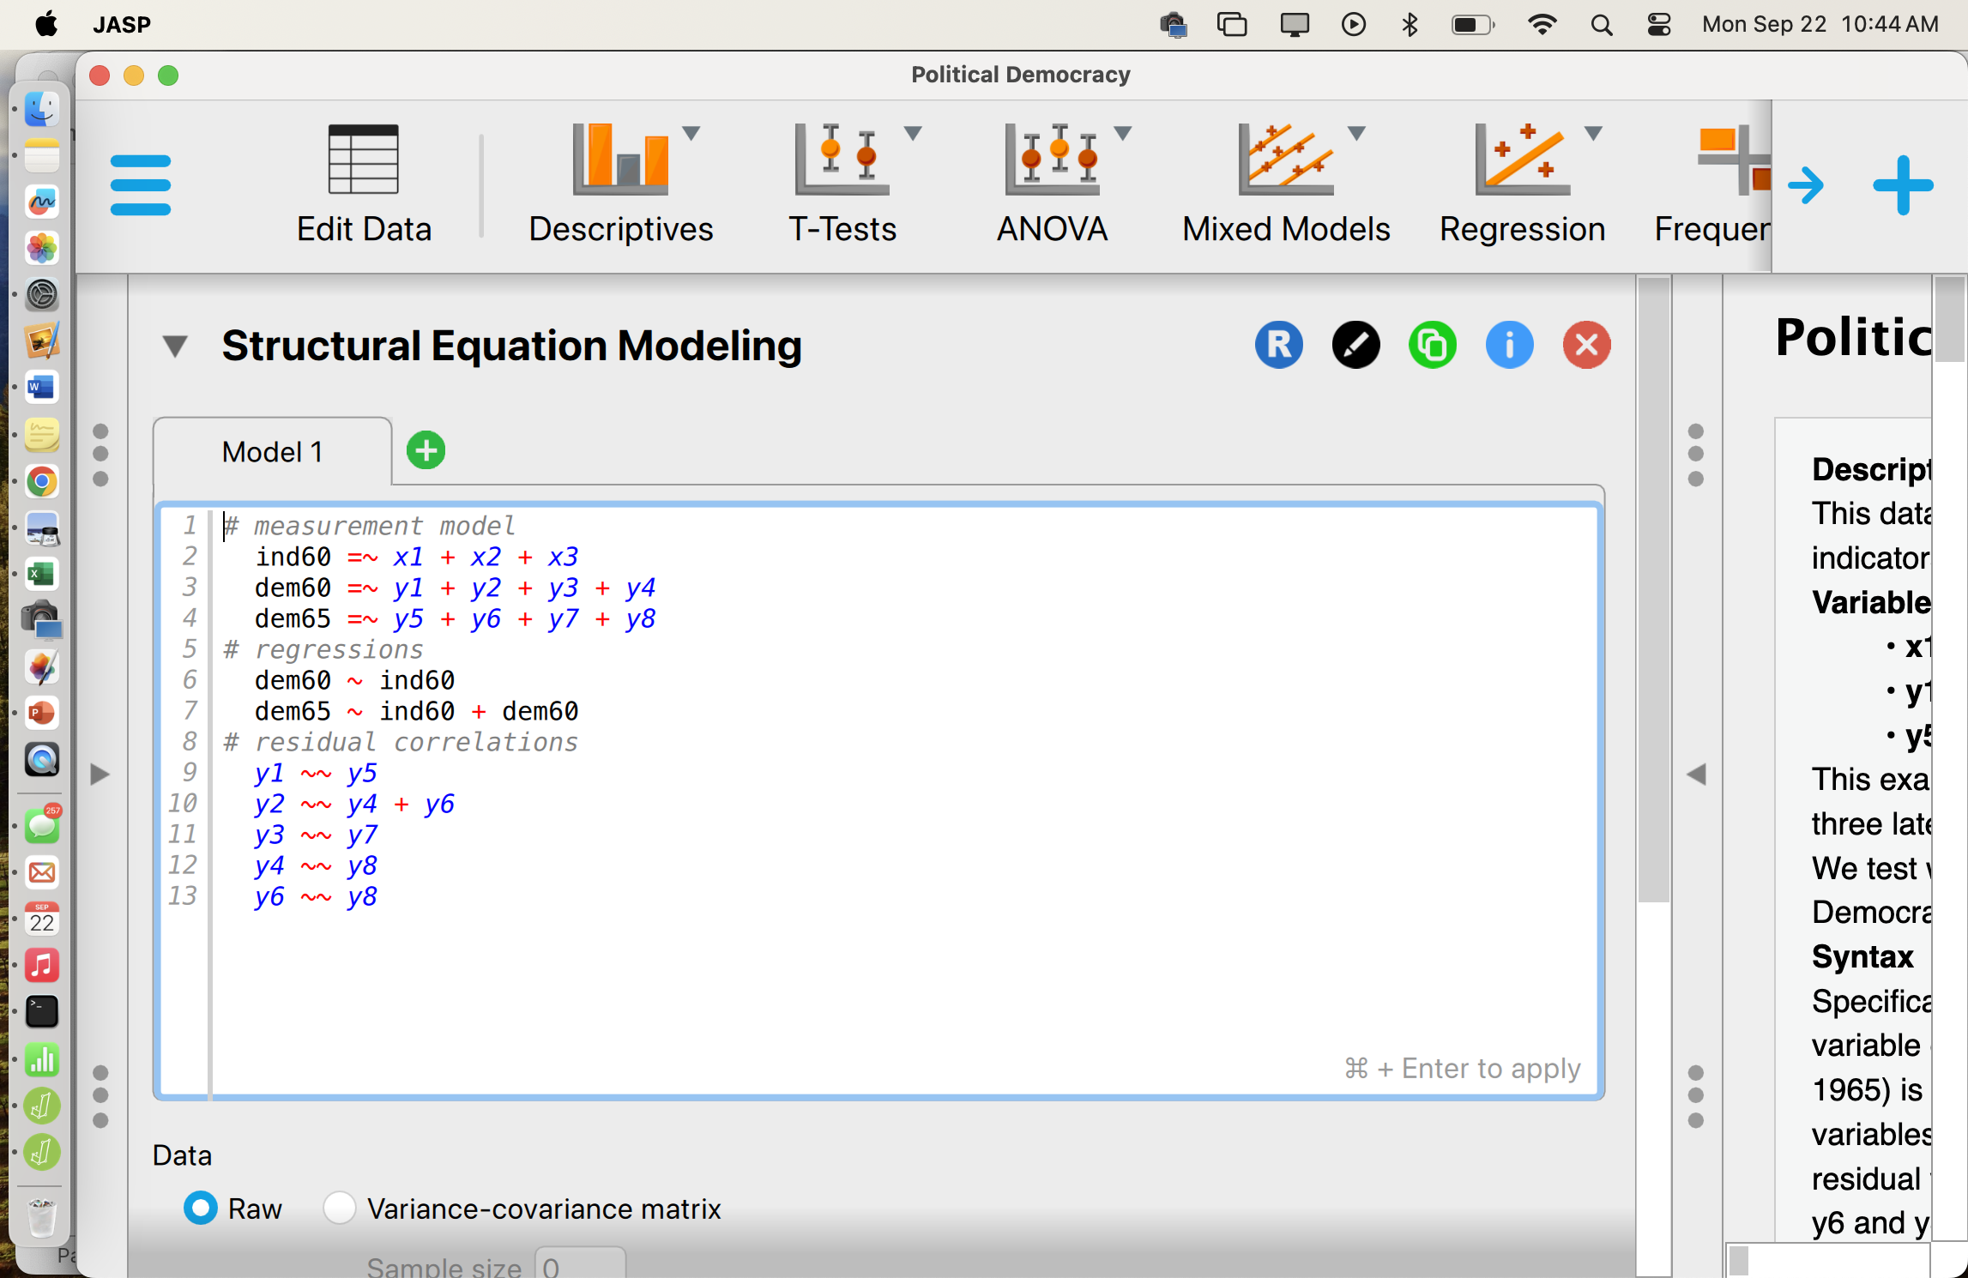Image resolution: width=1968 pixels, height=1278 pixels.
Task: Click the blue arrow to show more modules
Action: pos(1806,184)
